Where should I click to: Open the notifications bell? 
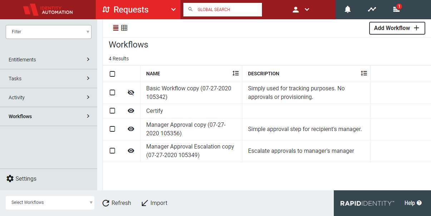tap(347, 10)
